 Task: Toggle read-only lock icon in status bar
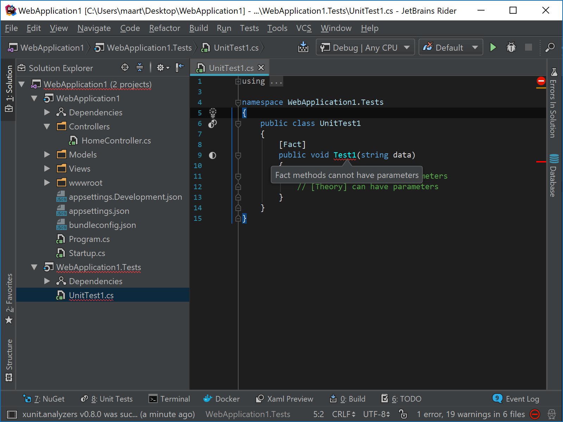(403, 414)
